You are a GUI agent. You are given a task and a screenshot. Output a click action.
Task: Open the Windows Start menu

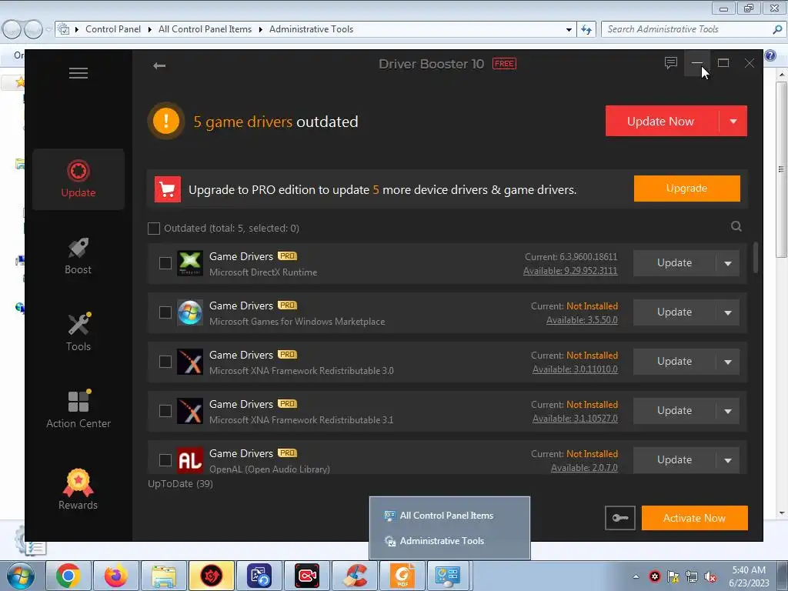[x=20, y=576]
